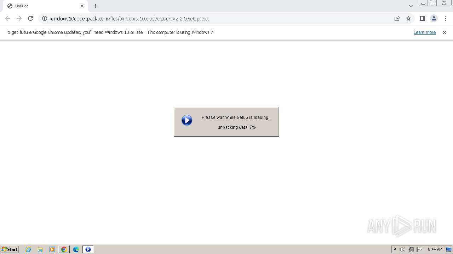Open the Chrome side panel
The width and height of the screenshot is (453, 254).
coord(422,18)
